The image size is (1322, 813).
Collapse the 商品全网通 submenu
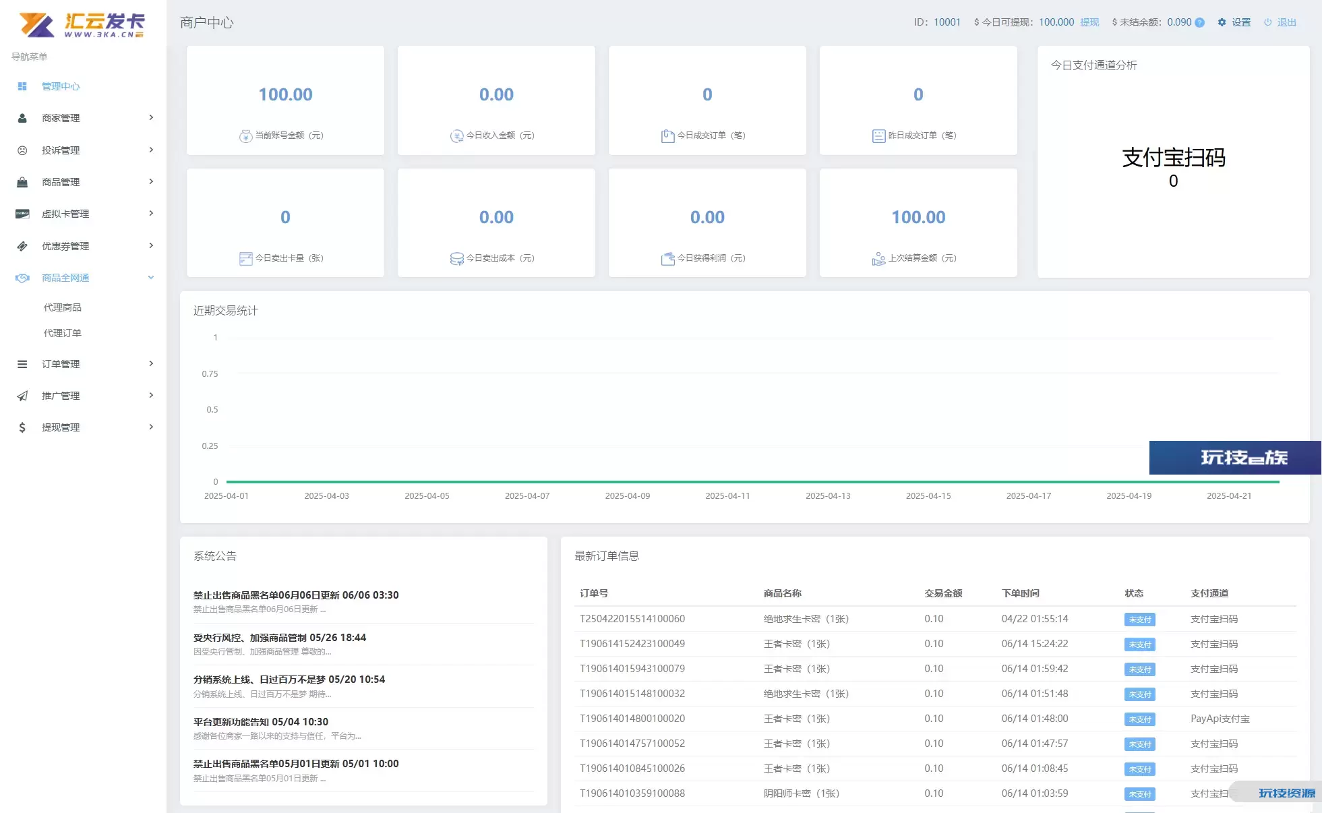[151, 278]
